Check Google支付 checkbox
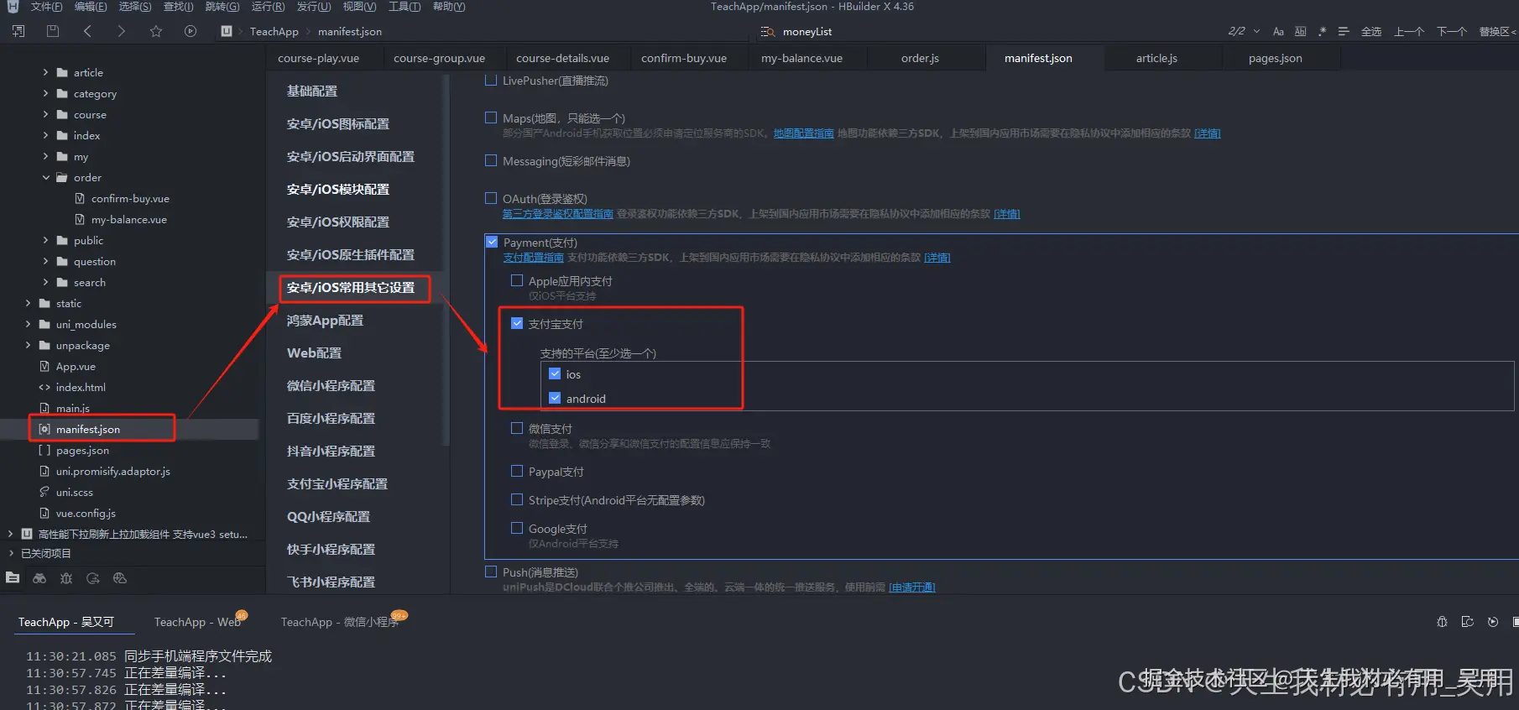Image resolution: width=1519 pixels, height=710 pixels. [517, 528]
